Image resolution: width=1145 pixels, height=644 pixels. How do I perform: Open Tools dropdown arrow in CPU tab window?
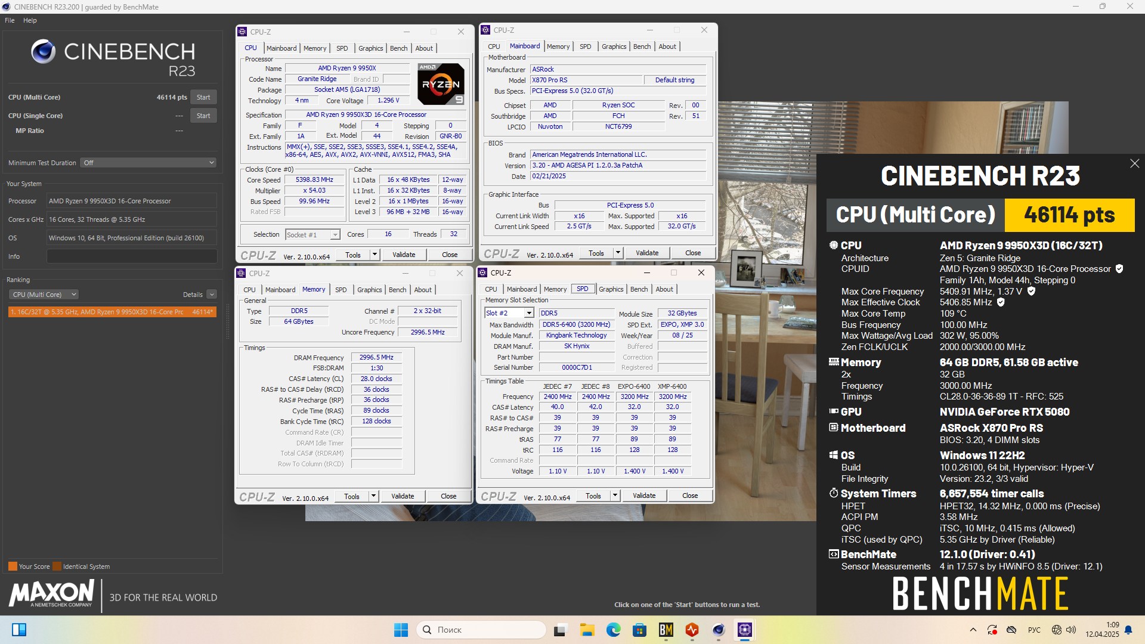click(375, 255)
